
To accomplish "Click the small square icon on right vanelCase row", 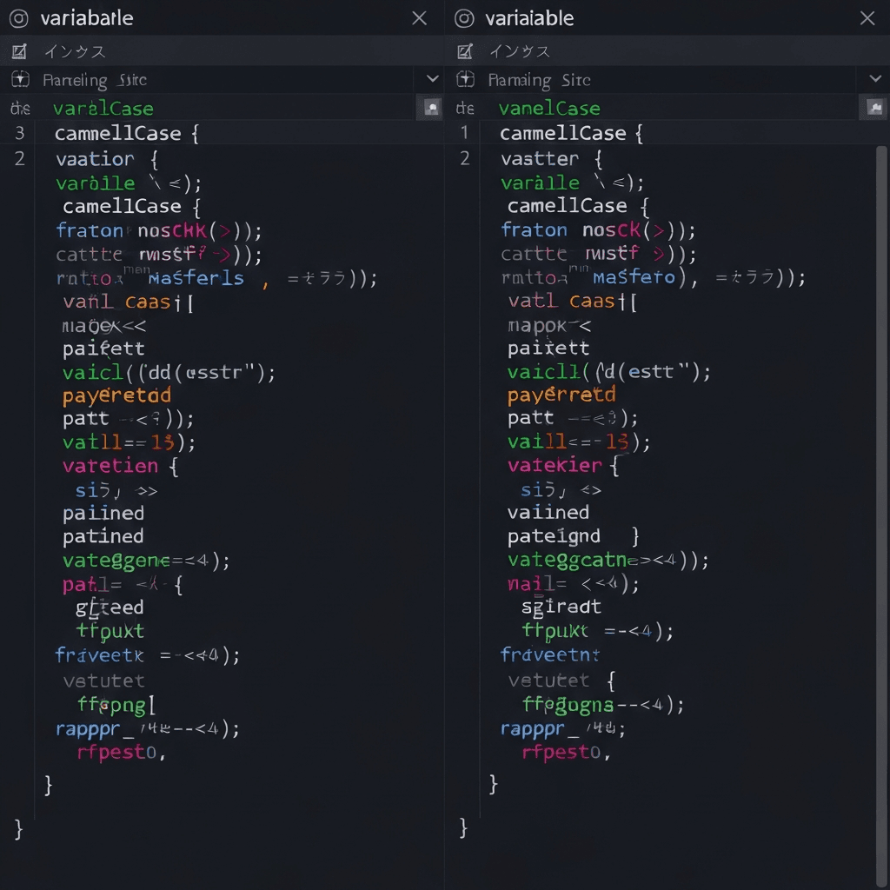I will pos(874,108).
